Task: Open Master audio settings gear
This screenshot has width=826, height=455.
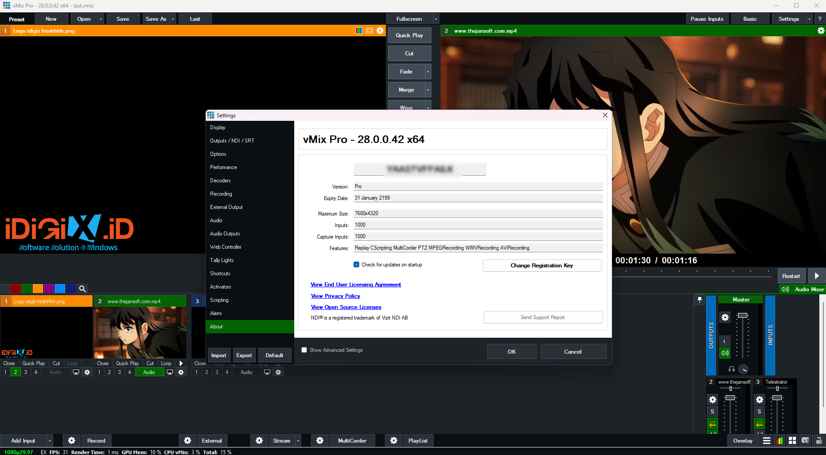Action: 725,317
